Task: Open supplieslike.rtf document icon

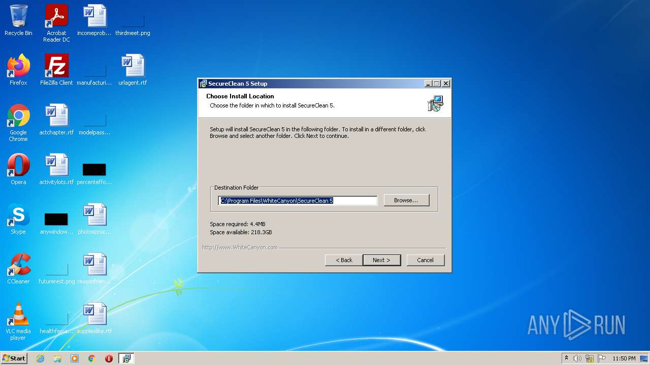Action: point(94,318)
